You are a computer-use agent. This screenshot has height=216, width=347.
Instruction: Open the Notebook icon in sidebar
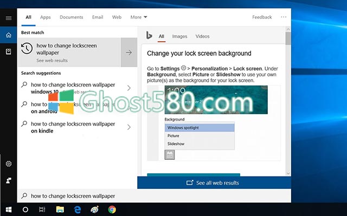pos(9,51)
